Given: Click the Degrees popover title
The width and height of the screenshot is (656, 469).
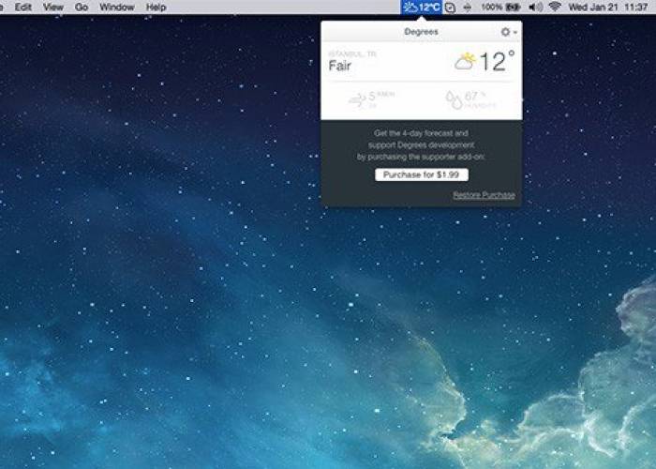Looking at the screenshot, I should (422, 32).
